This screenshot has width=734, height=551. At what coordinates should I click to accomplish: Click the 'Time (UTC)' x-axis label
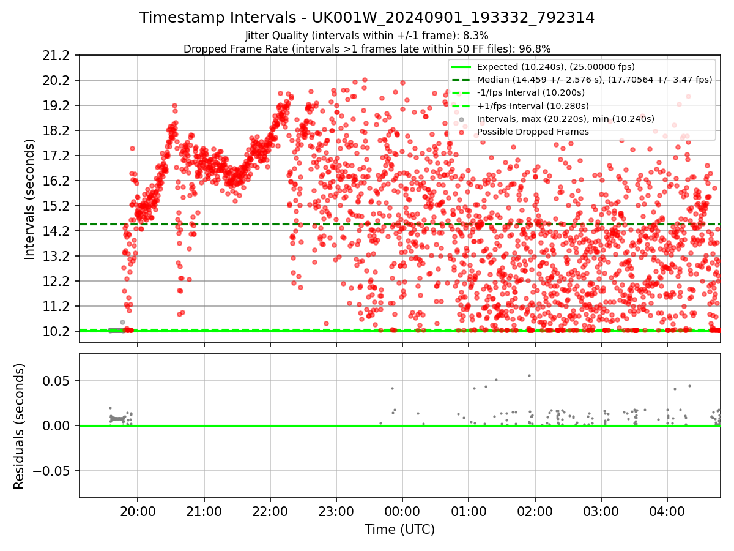(x=399, y=530)
